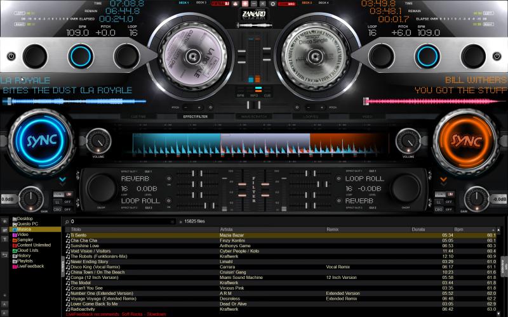
Task: Click the LiveFeedback recommends link
Action: (x=116, y=314)
